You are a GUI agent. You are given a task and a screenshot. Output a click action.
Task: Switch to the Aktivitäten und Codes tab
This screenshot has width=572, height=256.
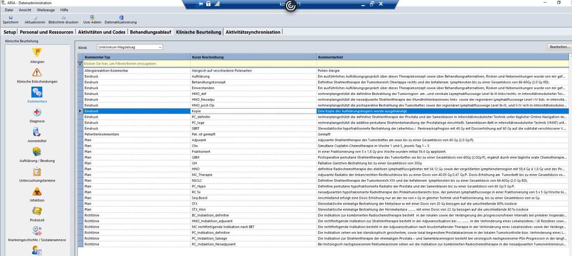(102, 32)
